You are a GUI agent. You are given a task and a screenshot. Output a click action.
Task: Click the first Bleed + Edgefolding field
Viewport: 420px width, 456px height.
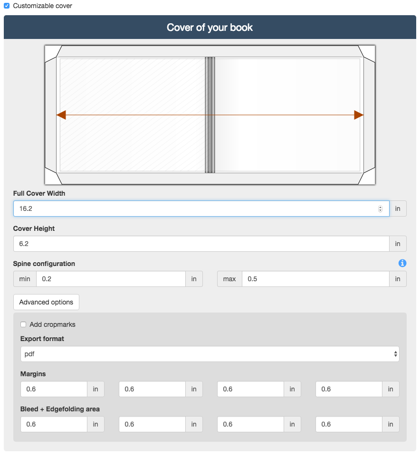pyautogui.click(x=54, y=424)
